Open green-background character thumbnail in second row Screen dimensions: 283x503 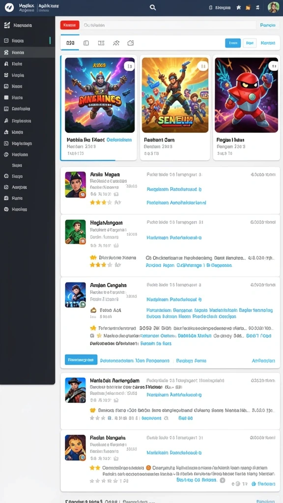(75, 232)
